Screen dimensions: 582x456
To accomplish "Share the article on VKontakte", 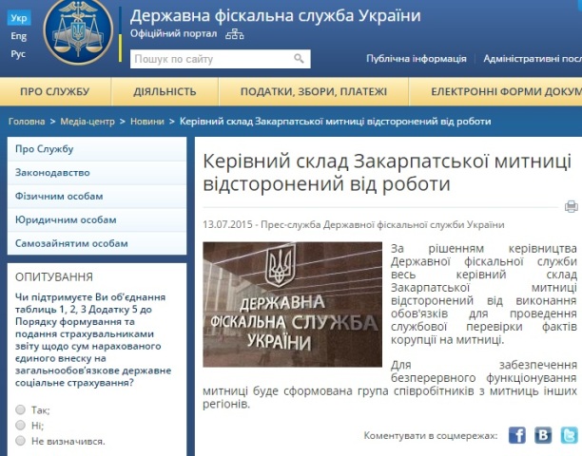I will (x=543, y=435).
